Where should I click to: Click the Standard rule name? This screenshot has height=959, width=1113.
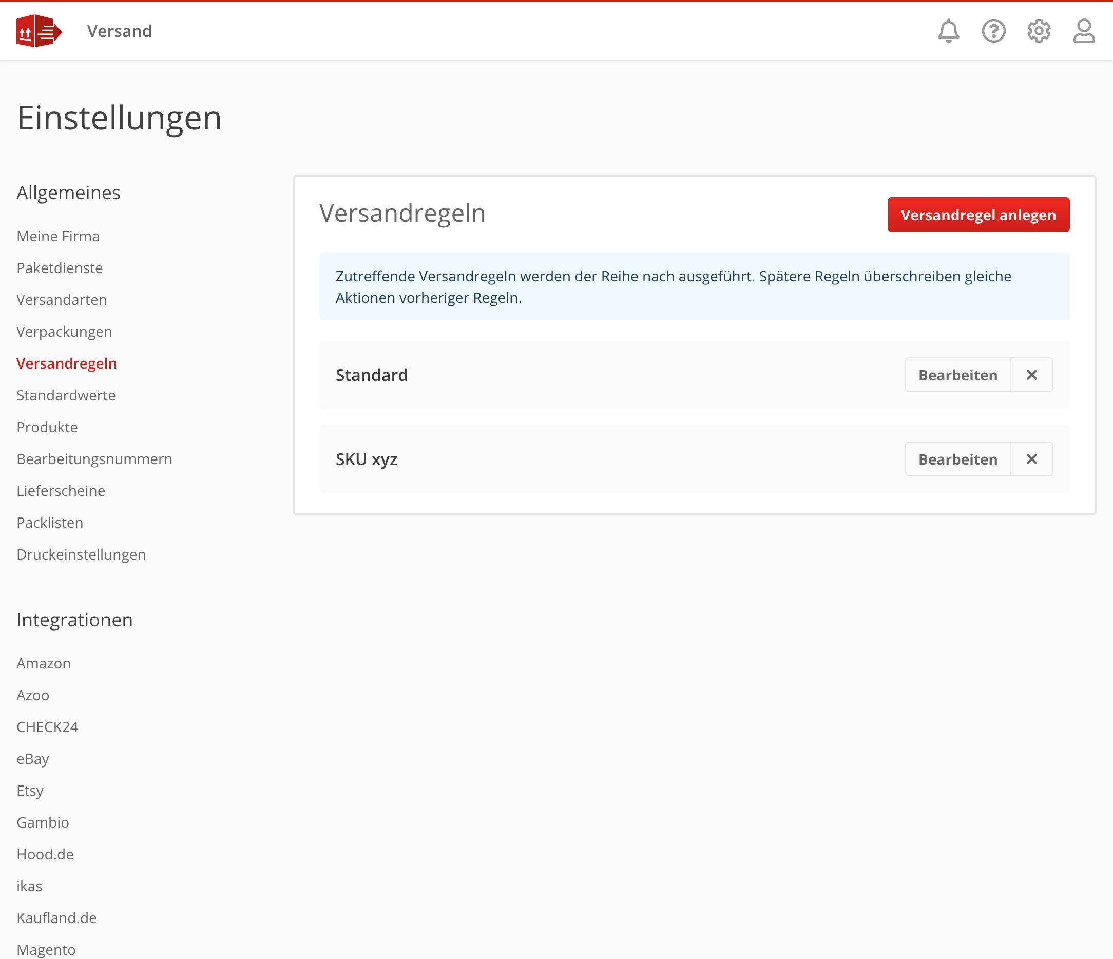(x=372, y=375)
